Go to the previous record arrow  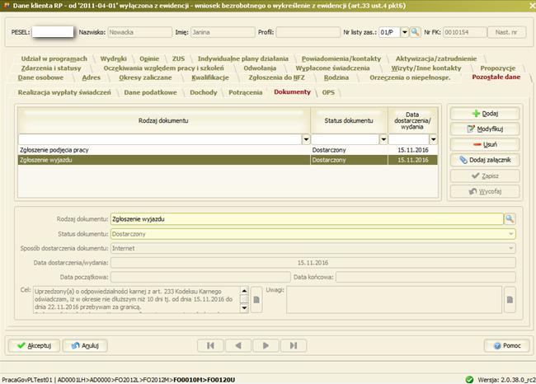tap(238, 345)
